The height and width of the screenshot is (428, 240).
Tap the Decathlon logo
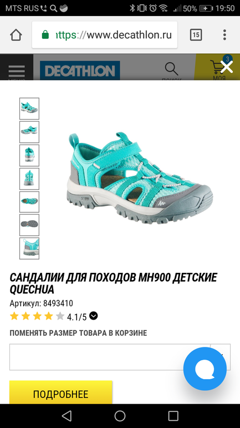coord(80,71)
